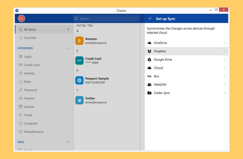The height and width of the screenshot is (159, 243).
Task: Expand WebDAV with its chevron arrow
Action: (x=225, y=84)
